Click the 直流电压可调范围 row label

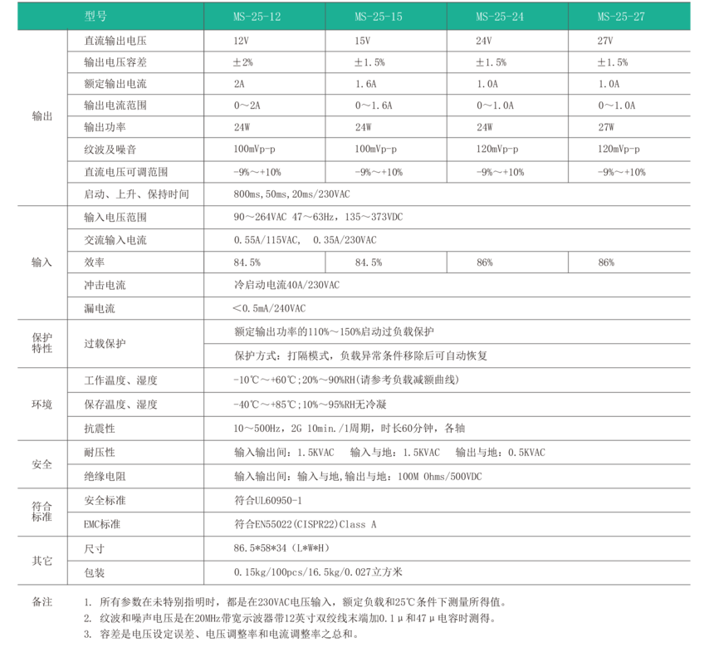[126, 172]
